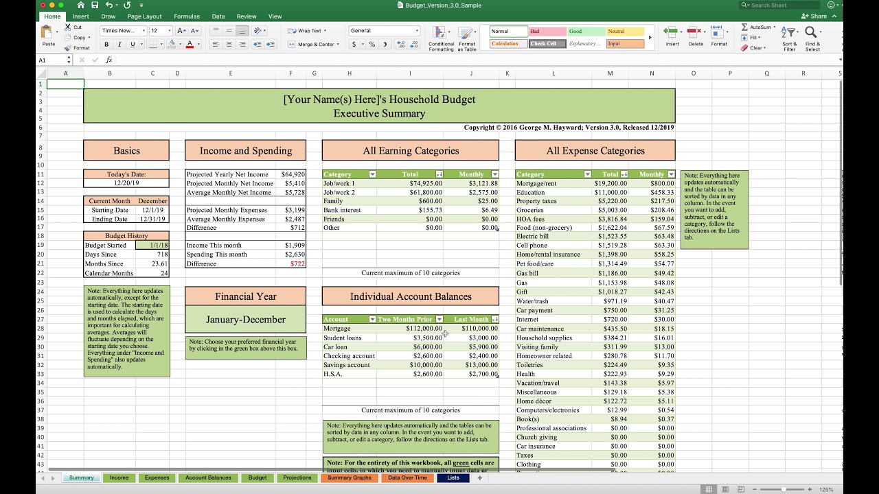
Task: Toggle Italic formatting
Action: (119, 44)
